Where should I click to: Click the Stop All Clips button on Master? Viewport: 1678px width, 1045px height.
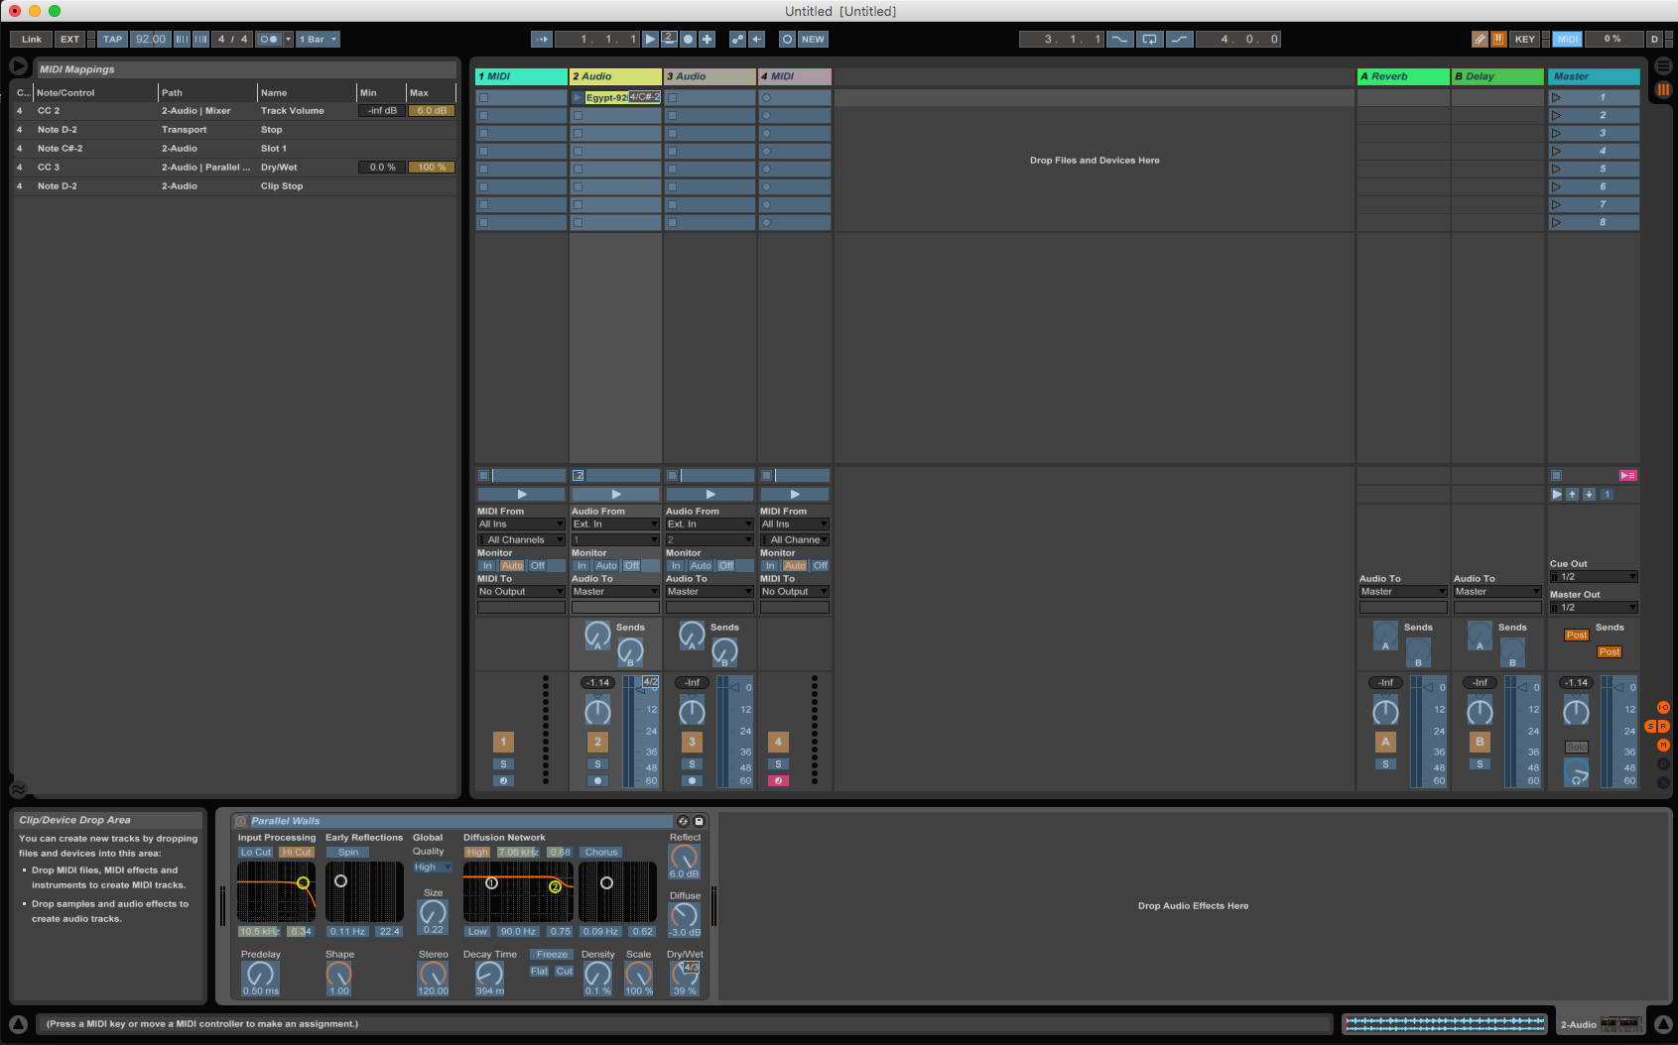1556,476
